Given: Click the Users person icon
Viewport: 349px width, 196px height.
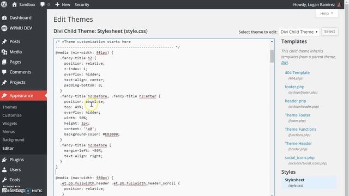Looking at the screenshot, I should pos(4,170).
